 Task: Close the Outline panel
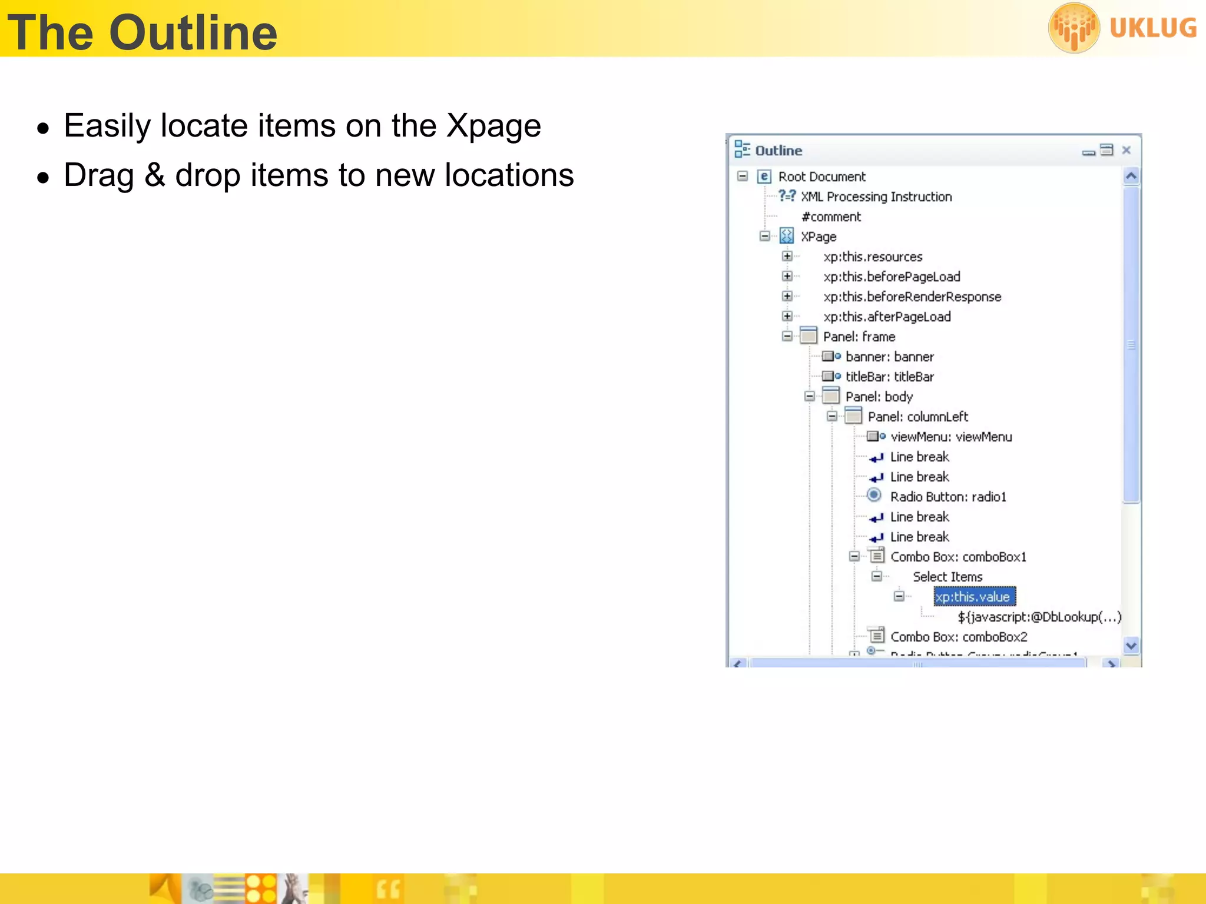(x=1126, y=150)
